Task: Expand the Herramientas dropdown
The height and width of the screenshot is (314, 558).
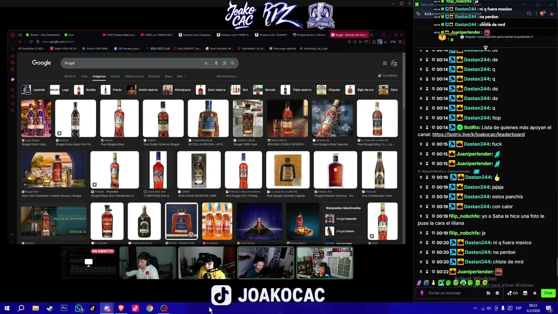Action: [x=227, y=76]
